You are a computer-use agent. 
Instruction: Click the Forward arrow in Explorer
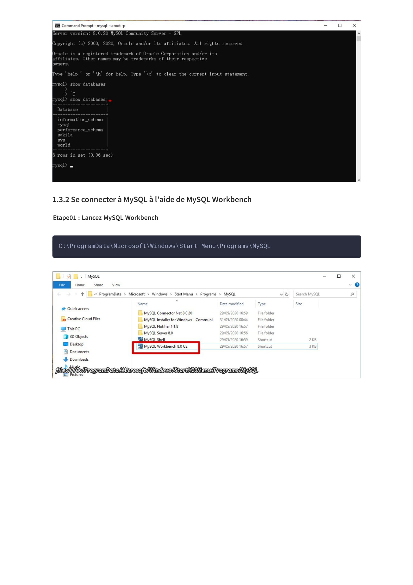tap(68, 294)
